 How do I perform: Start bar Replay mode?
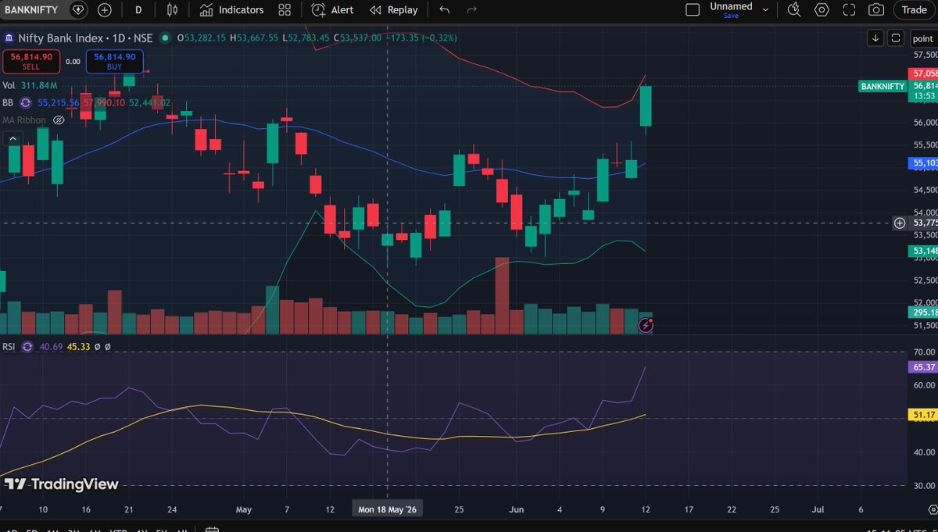coord(394,10)
